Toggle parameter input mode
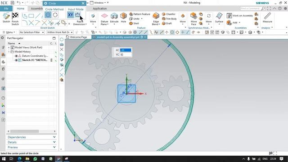The height and width of the screenshot is (162, 288). pyautogui.click(x=77, y=15)
